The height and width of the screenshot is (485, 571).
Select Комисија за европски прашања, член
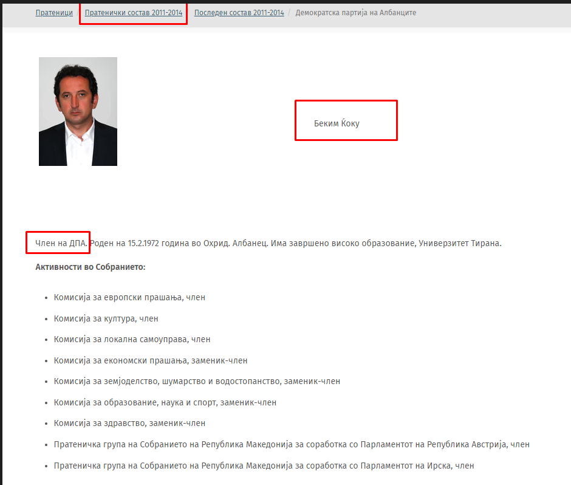(x=129, y=297)
